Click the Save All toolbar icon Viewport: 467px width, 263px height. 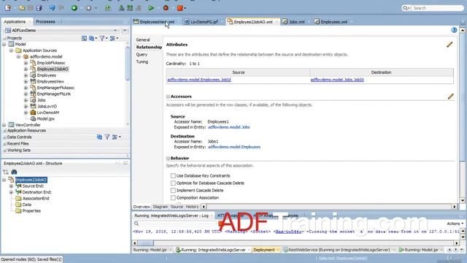point(39,8)
